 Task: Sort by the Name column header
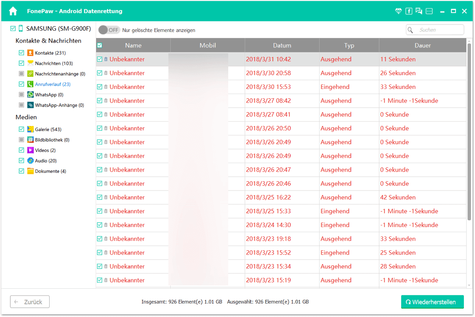point(133,45)
